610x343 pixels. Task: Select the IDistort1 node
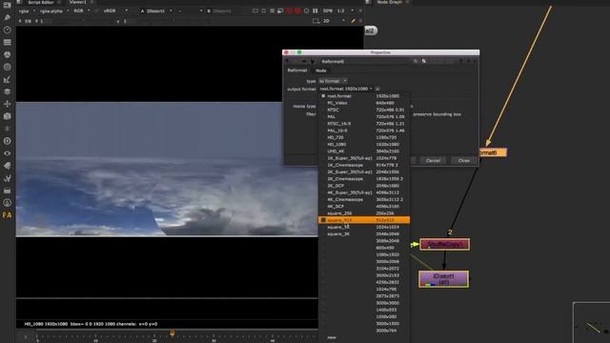click(444, 279)
